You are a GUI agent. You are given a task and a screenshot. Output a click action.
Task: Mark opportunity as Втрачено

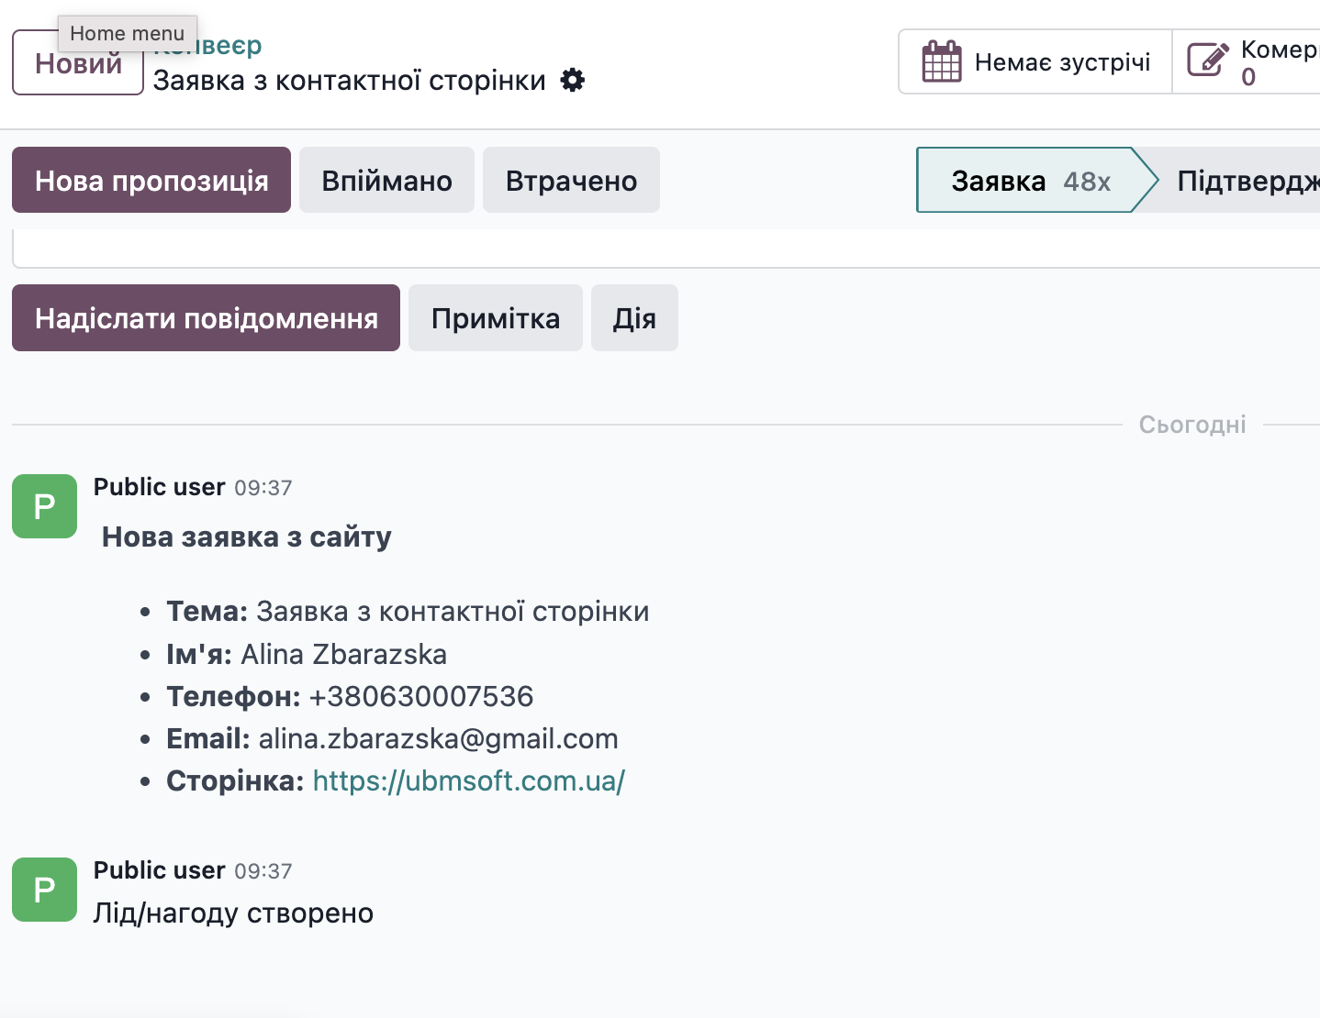[571, 180]
